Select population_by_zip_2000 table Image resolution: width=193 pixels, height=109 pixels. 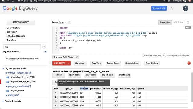pos(23,77)
